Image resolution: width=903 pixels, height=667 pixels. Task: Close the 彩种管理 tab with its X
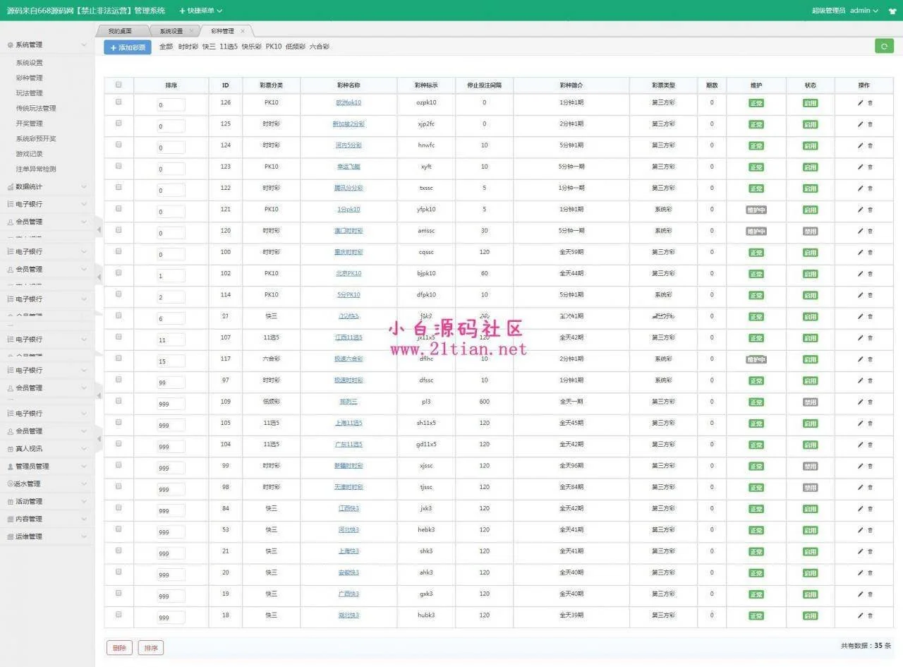243,31
